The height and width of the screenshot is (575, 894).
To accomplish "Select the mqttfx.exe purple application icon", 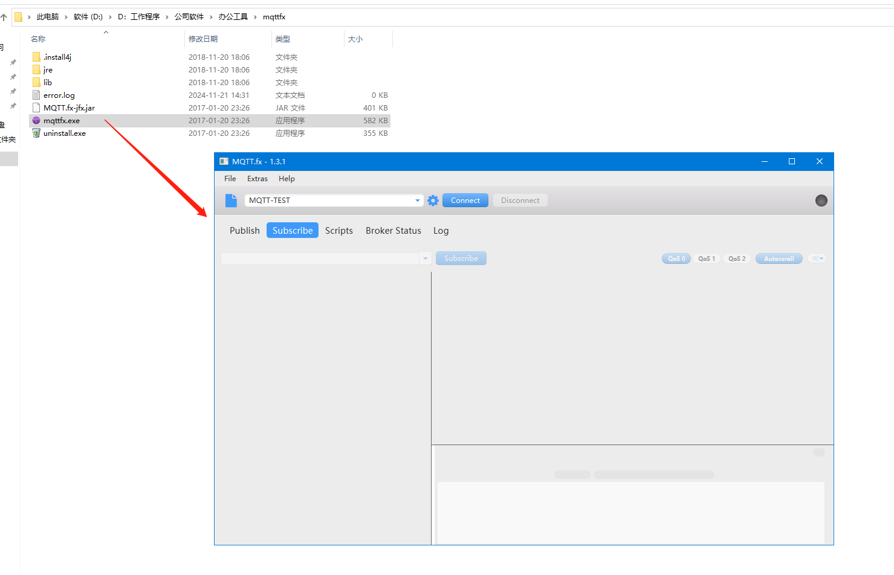I will (x=36, y=120).
